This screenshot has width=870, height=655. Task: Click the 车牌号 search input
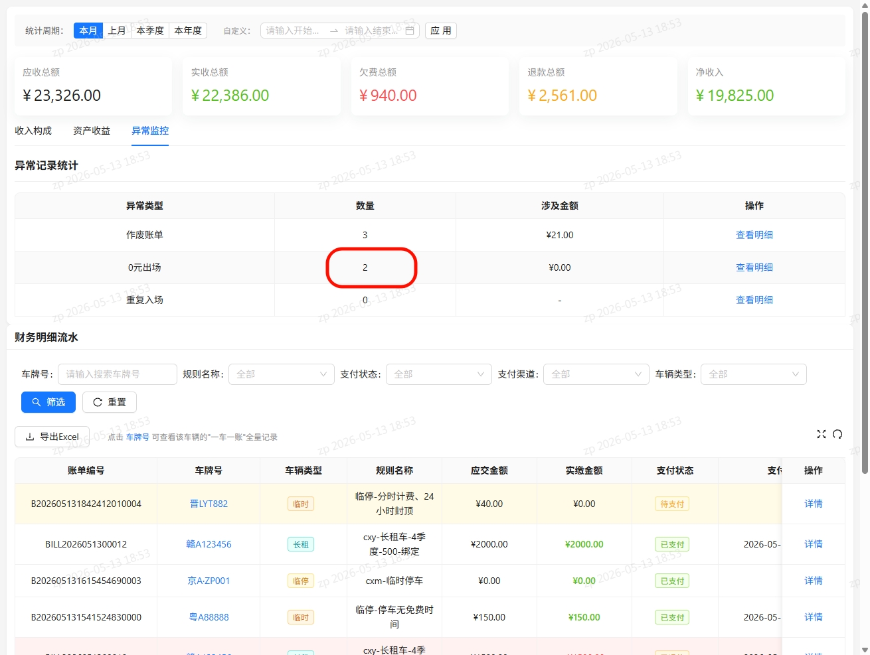[118, 374]
